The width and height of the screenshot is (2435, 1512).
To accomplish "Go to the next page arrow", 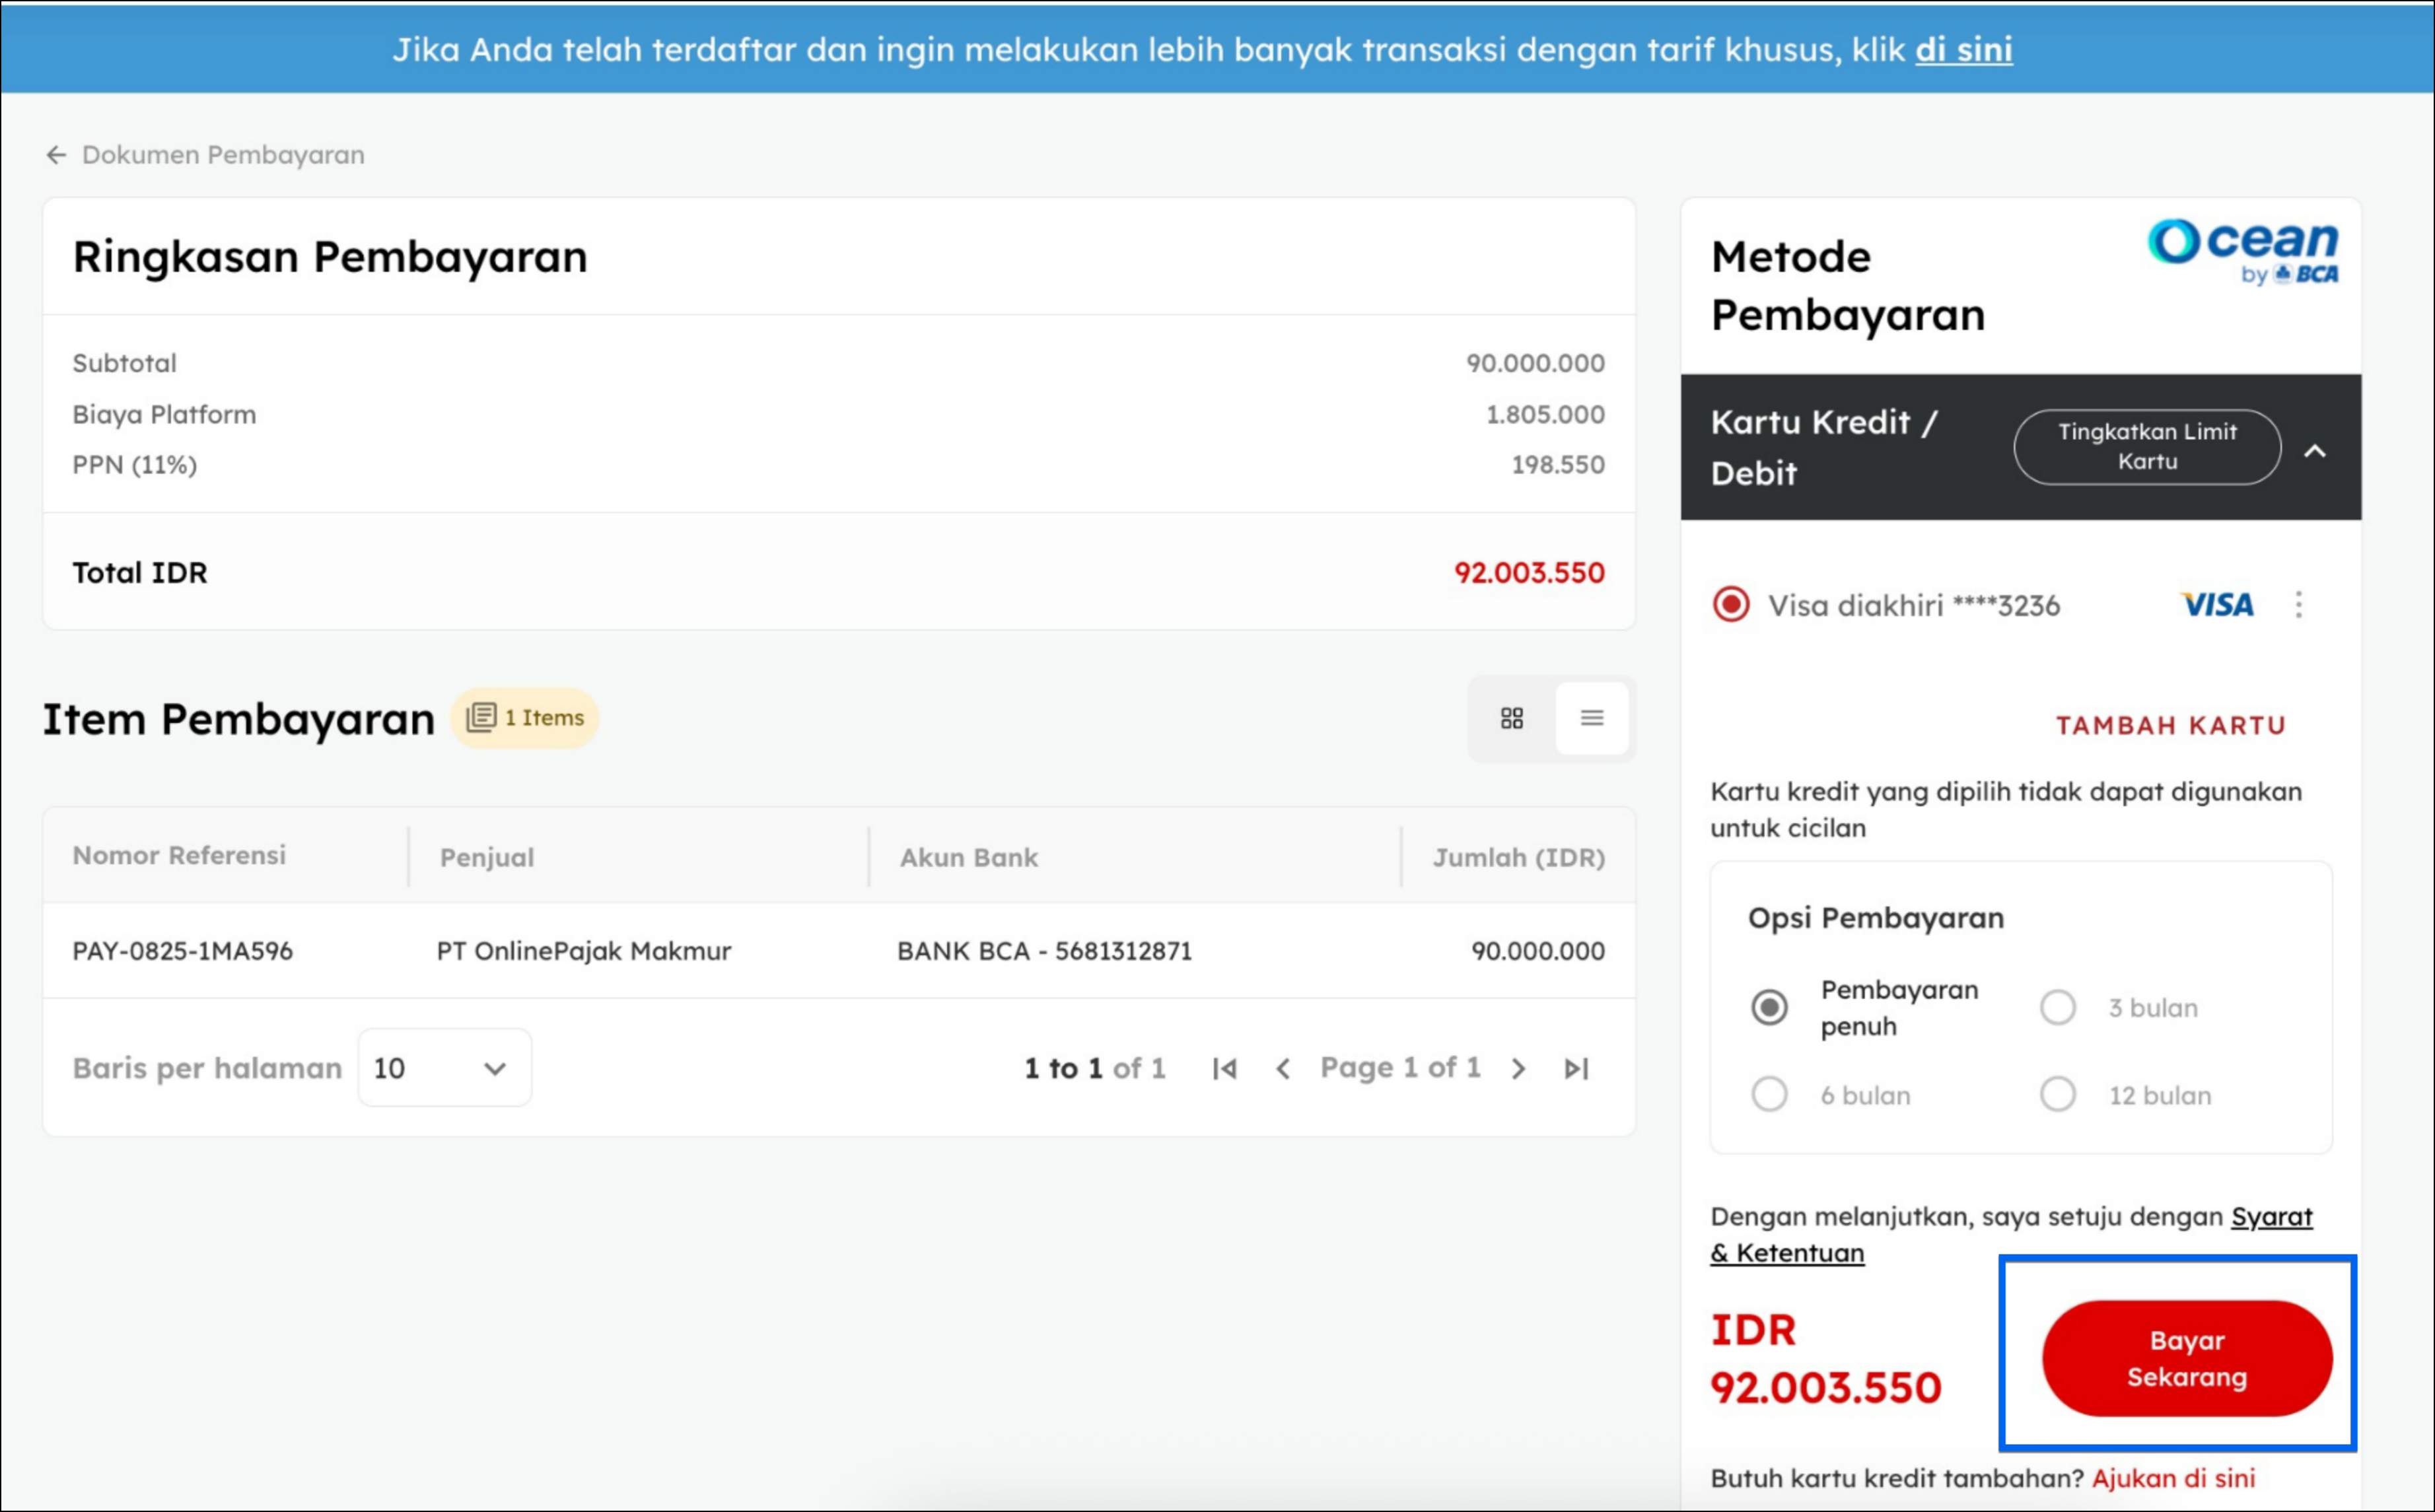I will (x=1519, y=1069).
